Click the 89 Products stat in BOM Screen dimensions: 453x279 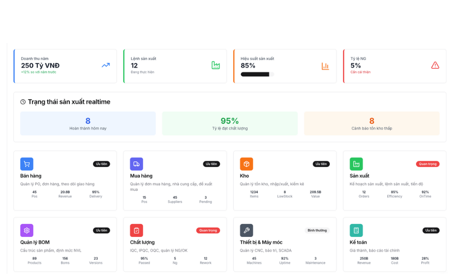coord(34,260)
